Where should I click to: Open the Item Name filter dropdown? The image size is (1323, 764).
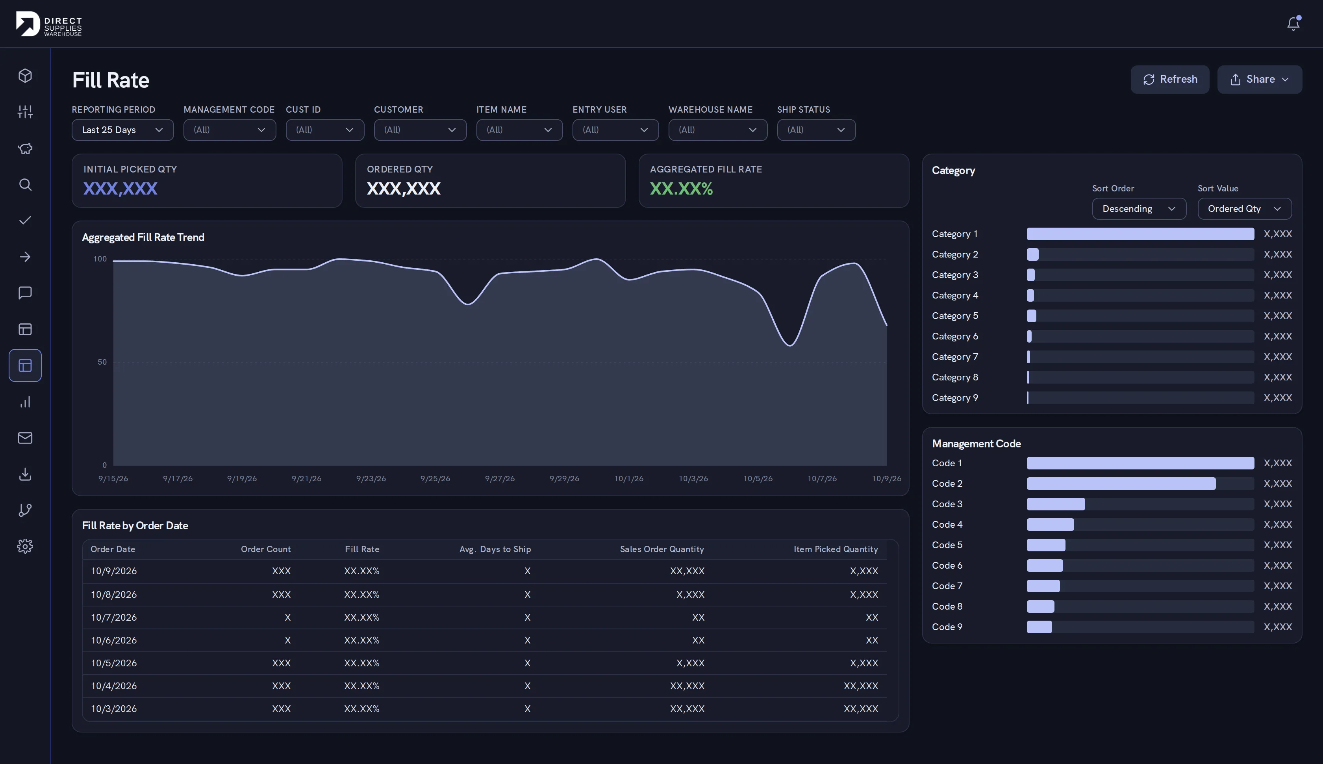pos(519,130)
